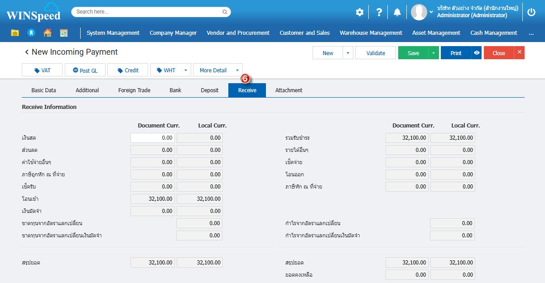Click the blue bookmark icon
545x283 pixels.
[x=31, y=33]
